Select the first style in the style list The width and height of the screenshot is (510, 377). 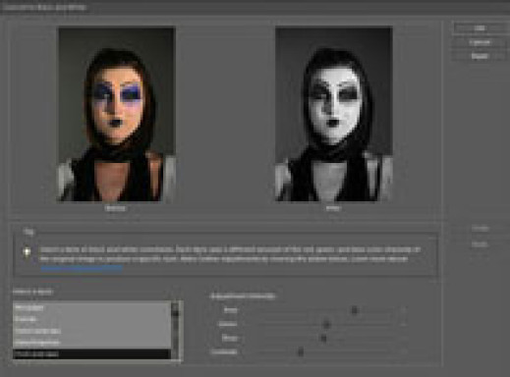pos(91,307)
